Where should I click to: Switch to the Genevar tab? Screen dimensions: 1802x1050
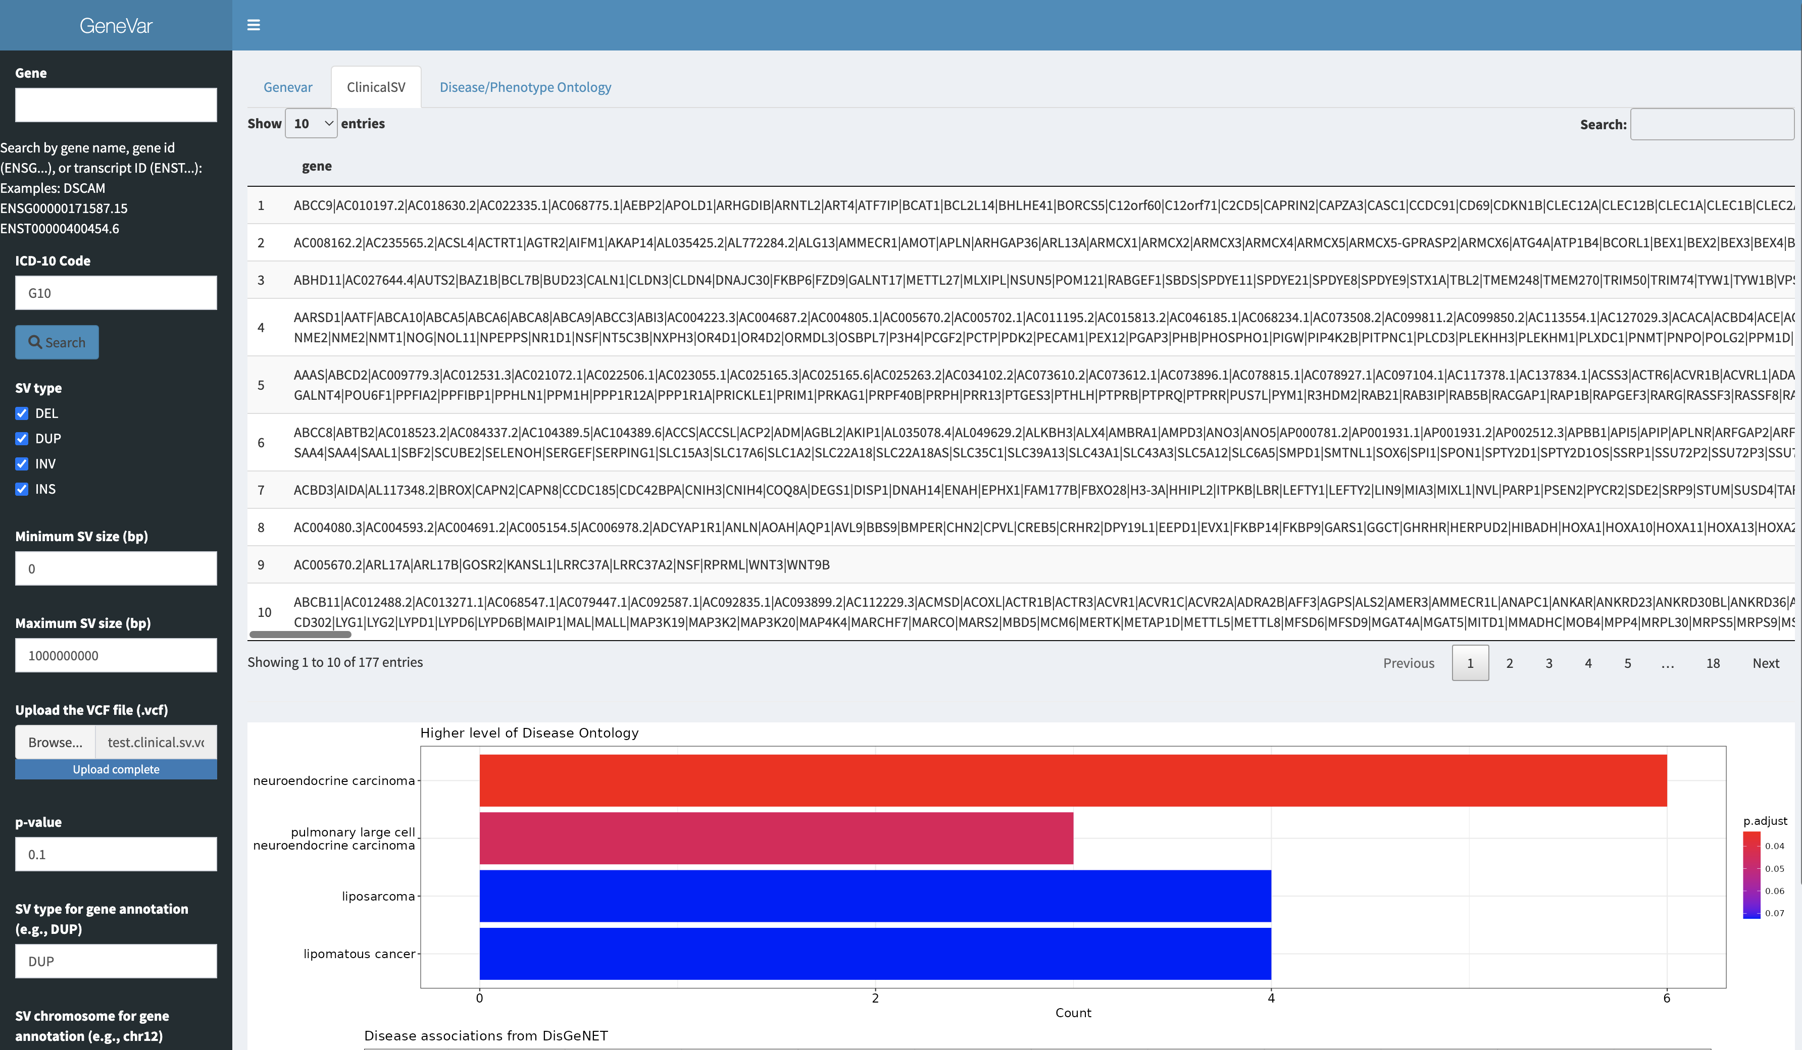[x=288, y=87]
